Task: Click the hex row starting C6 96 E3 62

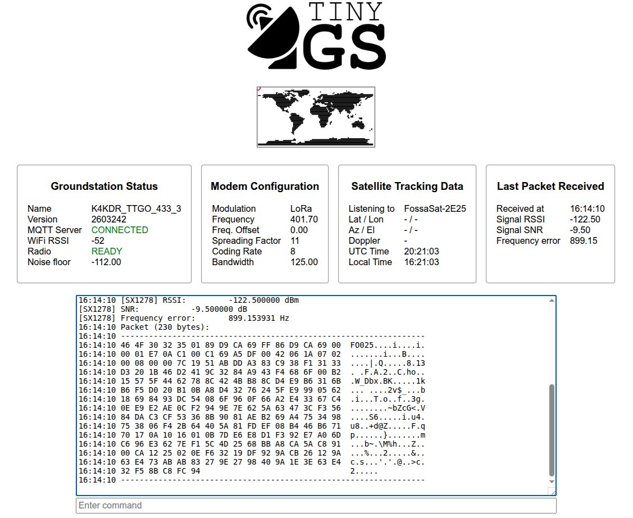Action: pyautogui.click(x=230, y=444)
